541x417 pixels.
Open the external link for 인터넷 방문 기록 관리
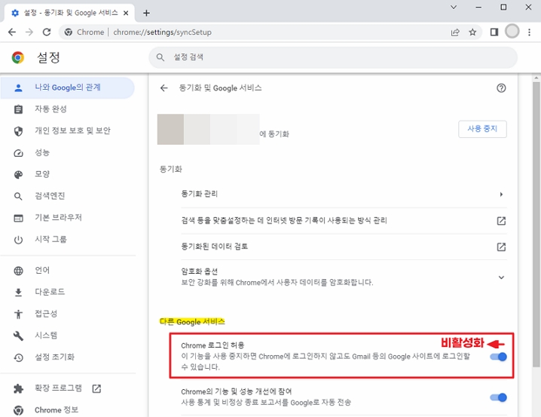pyautogui.click(x=501, y=221)
